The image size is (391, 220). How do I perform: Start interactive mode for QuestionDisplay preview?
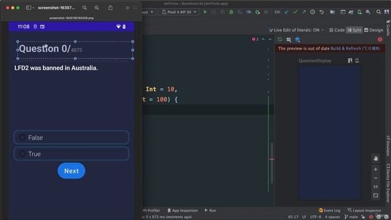[x=350, y=61]
